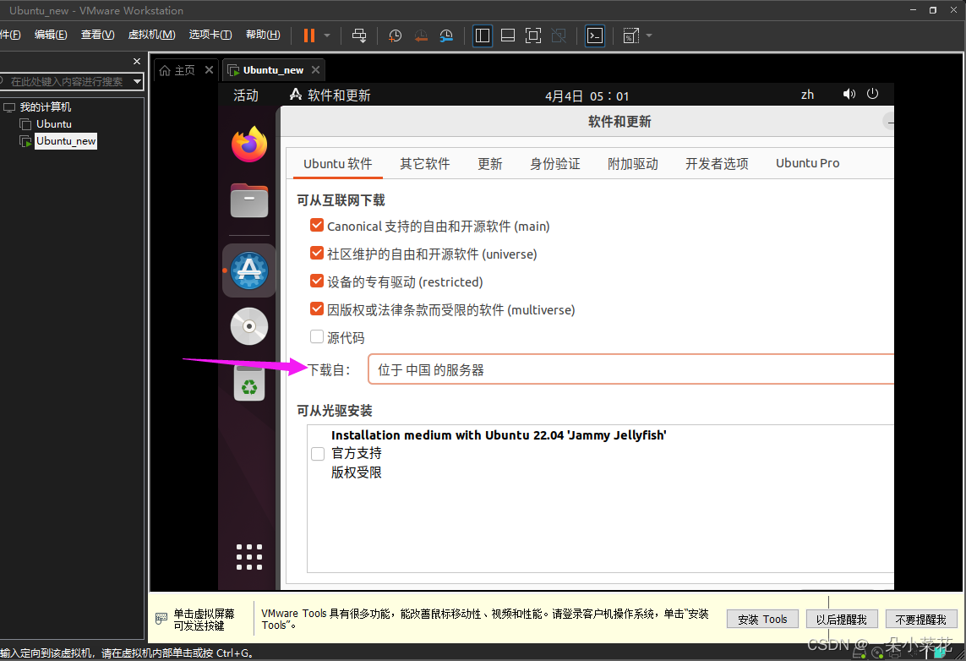966x661 pixels.
Task: Select the Ubuntu 软件 tab
Action: 337,164
